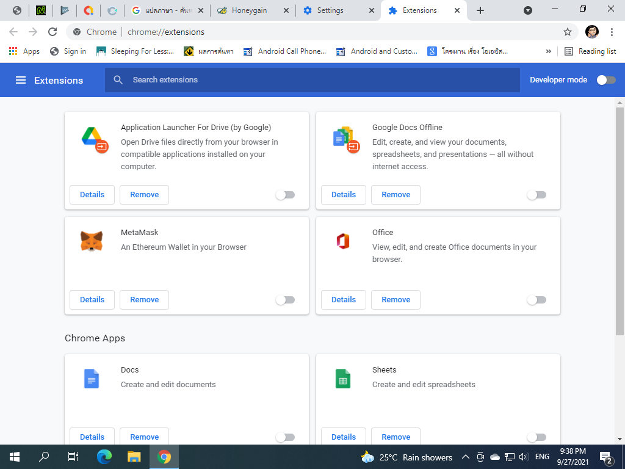Open Windows taskbar search
This screenshot has height=469, width=625.
(44, 457)
